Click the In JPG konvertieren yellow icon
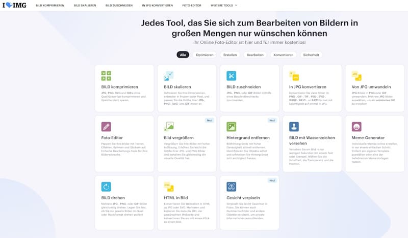Screen dimensions: 408x238 click(294, 76)
